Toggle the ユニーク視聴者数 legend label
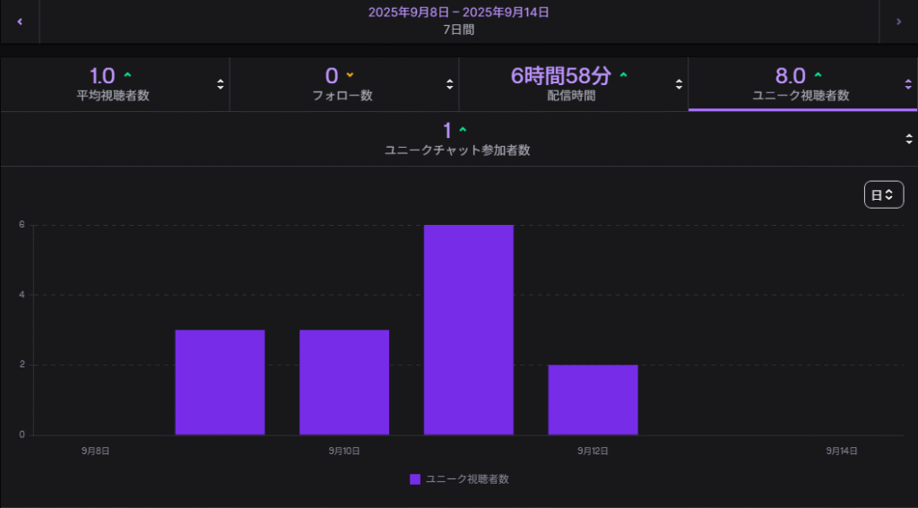This screenshot has height=508, width=918. coord(467,479)
